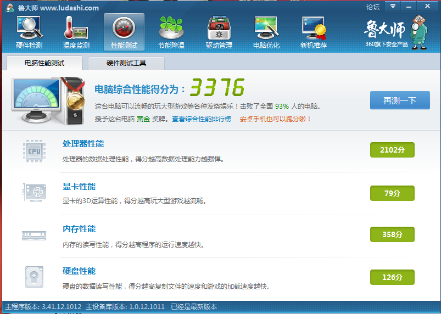Viewport: 441px width, 314px height.
Task: Minimize the 鲁大师 window
Action: [409, 6]
